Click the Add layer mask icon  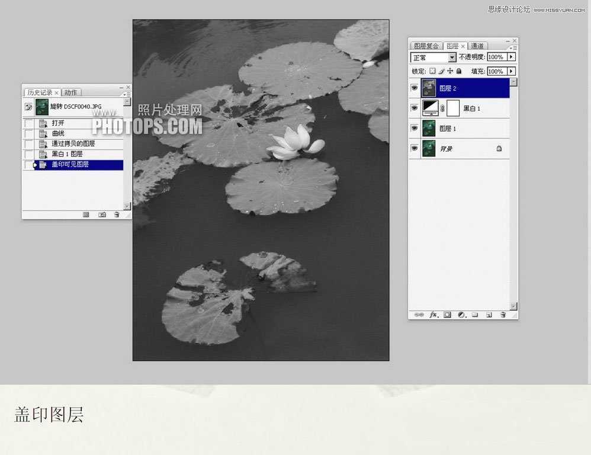(x=447, y=315)
